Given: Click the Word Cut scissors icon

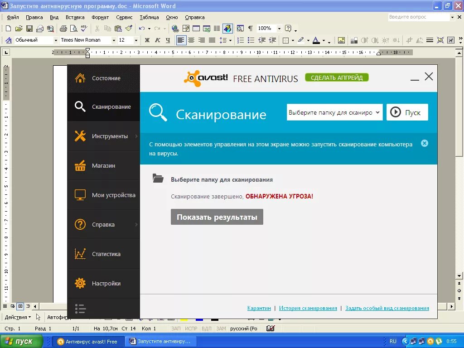Looking at the screenshot, I should [x=97, y=29].
